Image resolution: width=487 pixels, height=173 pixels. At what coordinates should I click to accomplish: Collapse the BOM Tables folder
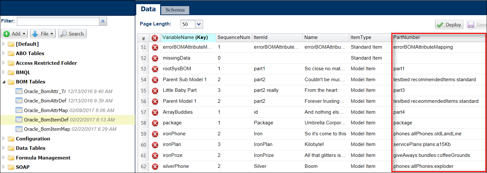(x=4, y=82)
